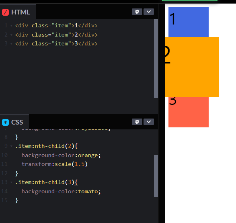Viewport: 236px width, 223px height.
Task: Fold the .item:nth-child(2) CSS rule
Action: pos(11,146)
